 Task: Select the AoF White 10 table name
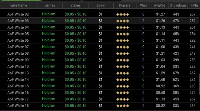pyautogui.click(x=18, y=67)
